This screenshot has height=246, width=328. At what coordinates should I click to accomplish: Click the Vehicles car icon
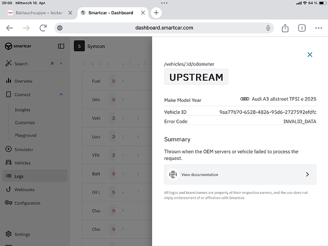pyautogui.click(x=8, y=162)
